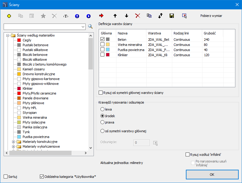Click the red right arrow icon

coord(101,16)
